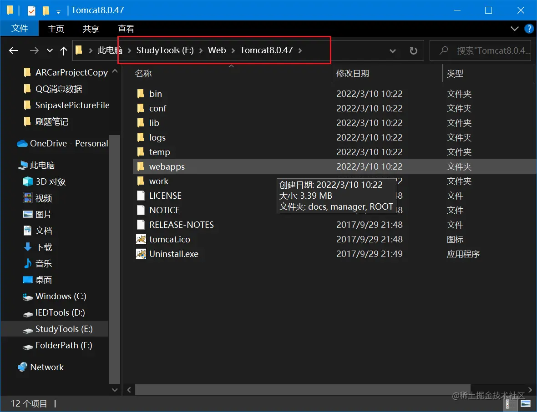Image resolution: width=537 pixels, height=412 pixels.
Task: Click the file list horizontal scrollbar
Action: click(303, 390)
